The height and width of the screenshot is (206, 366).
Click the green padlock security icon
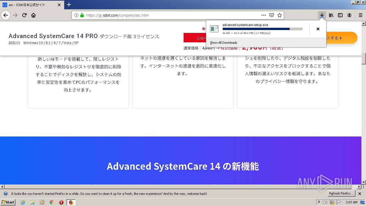coord(82,15)
